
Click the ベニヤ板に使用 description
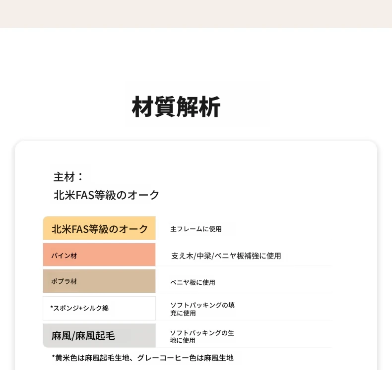[x=193, y=282]
